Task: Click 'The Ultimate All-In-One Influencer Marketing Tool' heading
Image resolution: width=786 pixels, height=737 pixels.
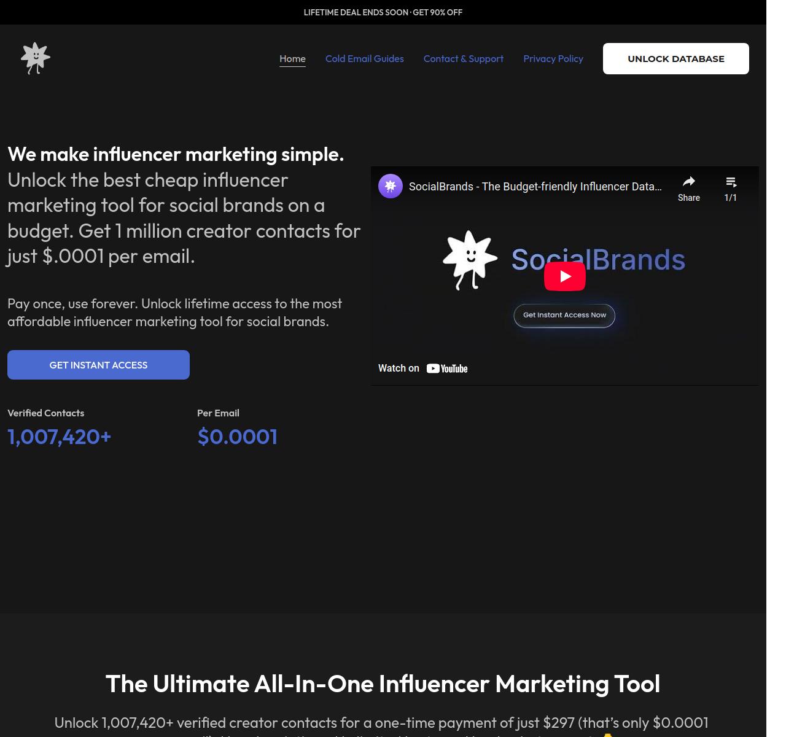Action: tap(383, 684)
